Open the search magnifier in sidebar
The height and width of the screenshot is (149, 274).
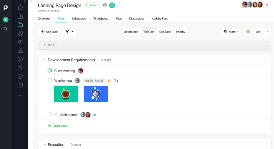tap(6, 29)
